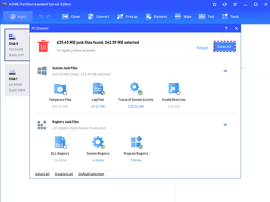Viewport: 270px width, 202px height.
Task: Close the PC Cleaner dialog
Action: pos(236,28)
